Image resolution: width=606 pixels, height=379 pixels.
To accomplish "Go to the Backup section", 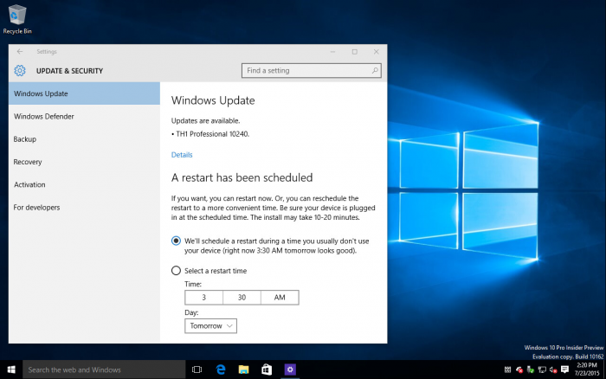I will pos(84,139).
